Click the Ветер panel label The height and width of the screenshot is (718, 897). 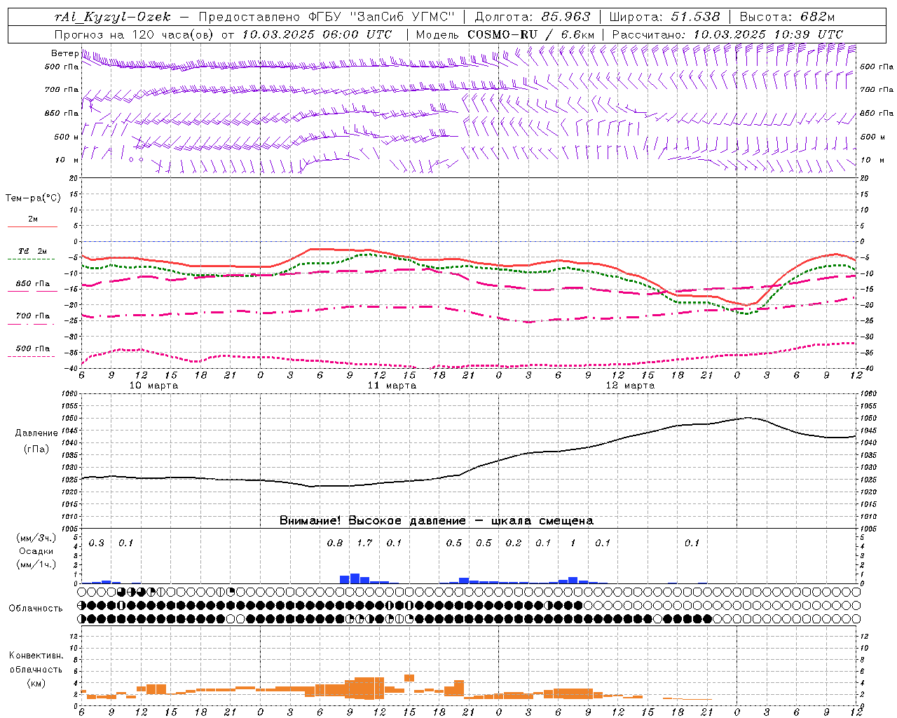tap(64, 53)
